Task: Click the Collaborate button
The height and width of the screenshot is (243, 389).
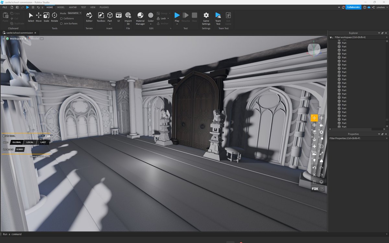Action: tap(353, 7)
